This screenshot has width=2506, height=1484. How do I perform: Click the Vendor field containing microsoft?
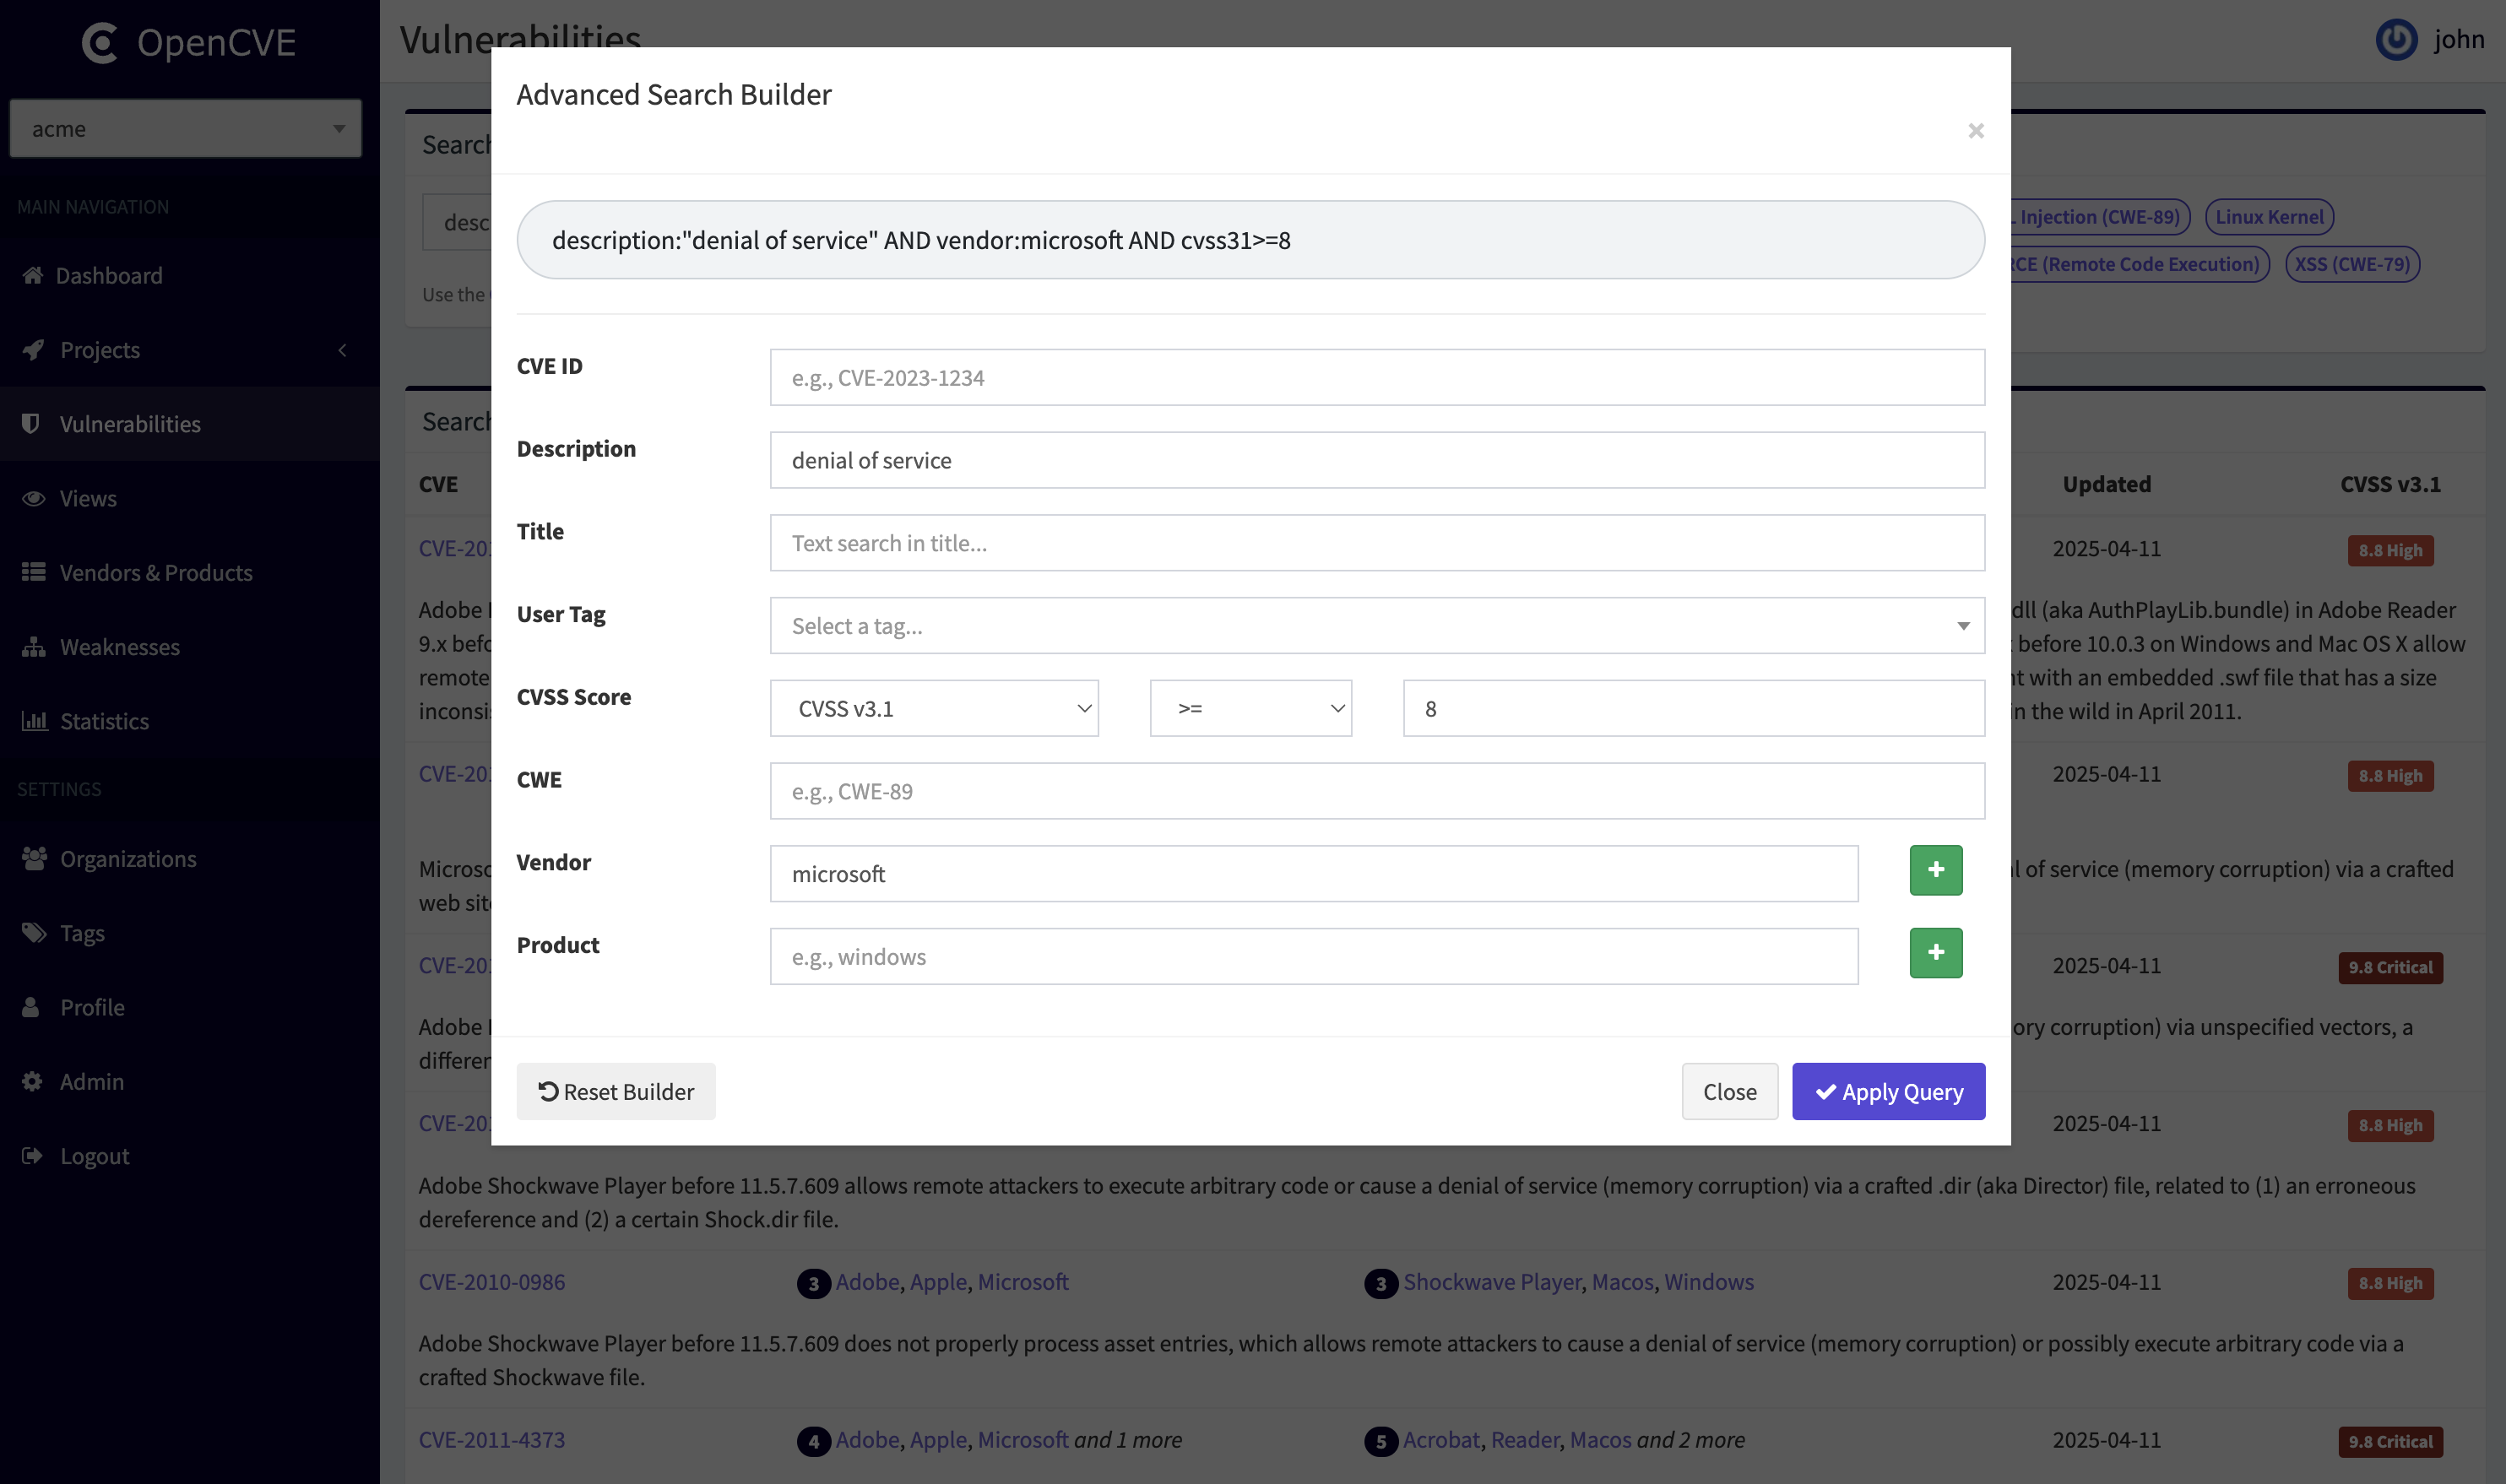pos(1313,874)
